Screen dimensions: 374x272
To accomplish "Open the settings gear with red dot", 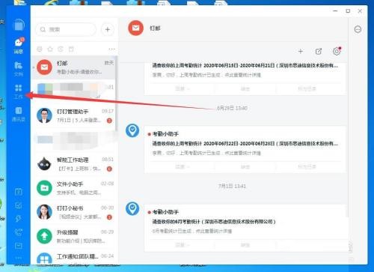I will point(337,51).
